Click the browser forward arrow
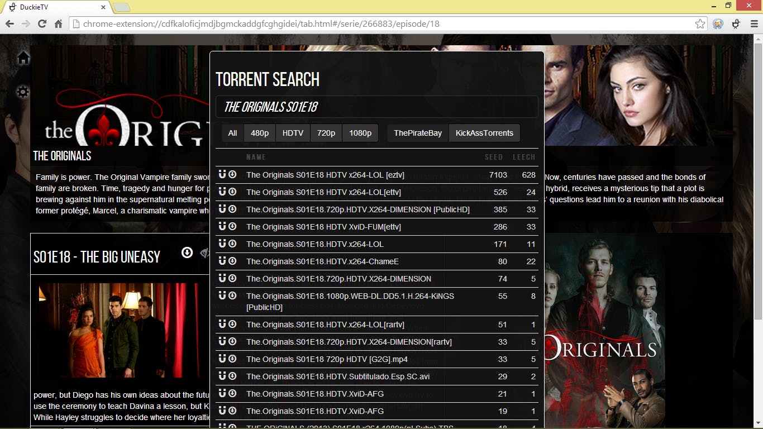Screen dimensions: 763x429 coord(26,24)
